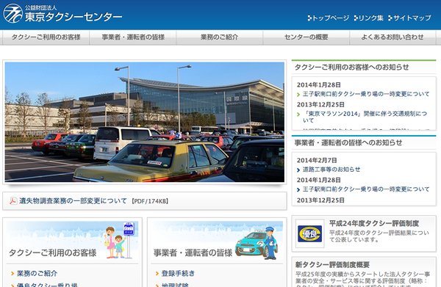Click the 新タクシー評価制度概要 heading
Screen dimensions: 441x287
click(332, 264)
